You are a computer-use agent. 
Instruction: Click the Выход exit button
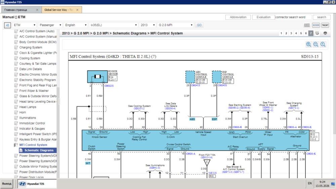pos(7,184)
